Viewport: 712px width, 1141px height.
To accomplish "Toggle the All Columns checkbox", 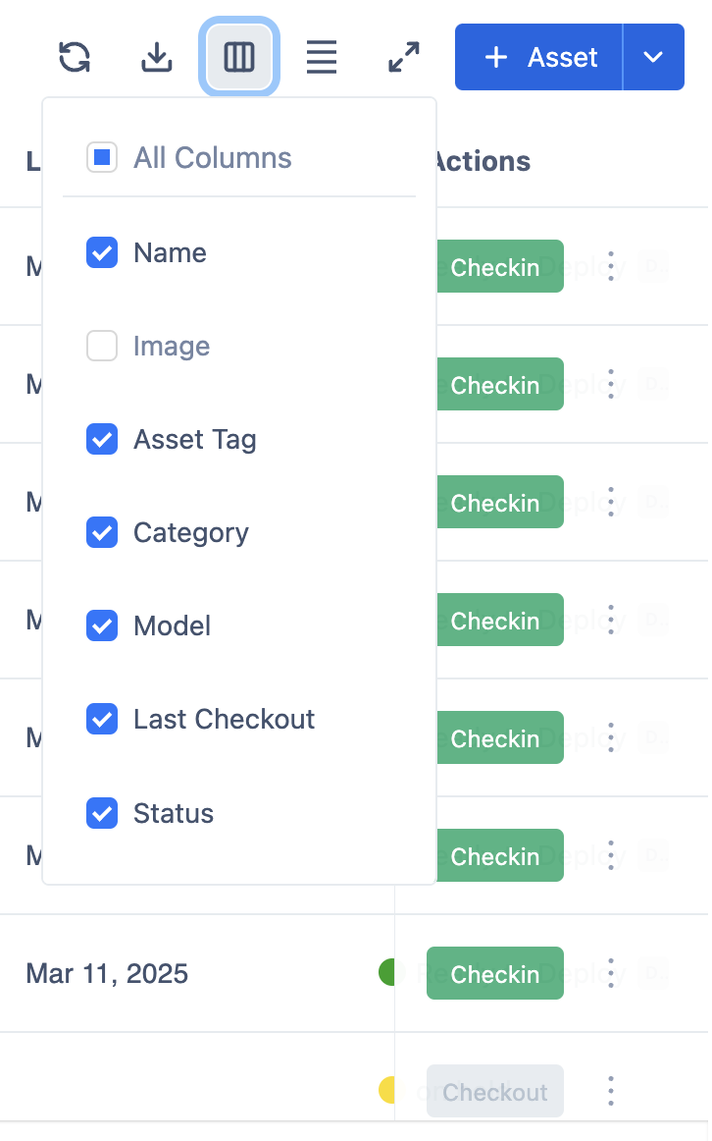I will [x=102, y=158].
